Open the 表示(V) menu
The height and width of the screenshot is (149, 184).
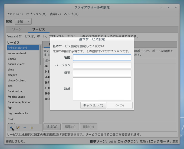tap(55, 14)
